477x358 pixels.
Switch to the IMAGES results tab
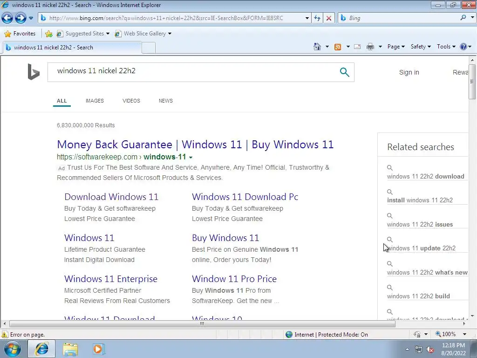(x=95, y=101)
